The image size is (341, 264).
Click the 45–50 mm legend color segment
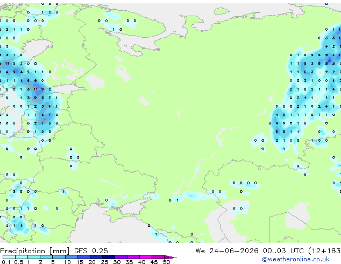point(158,257)
